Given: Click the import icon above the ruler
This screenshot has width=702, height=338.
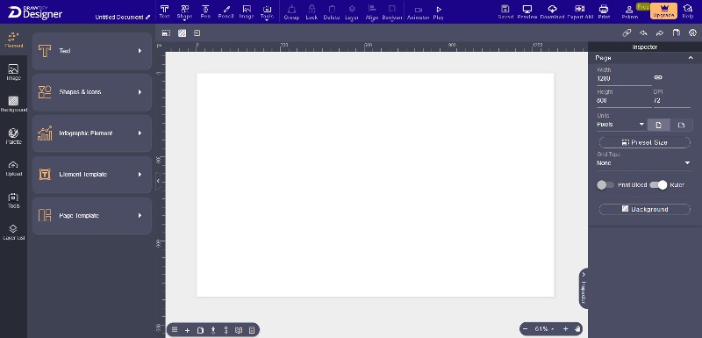Looking at the screenshot, I should coord(197,33).
